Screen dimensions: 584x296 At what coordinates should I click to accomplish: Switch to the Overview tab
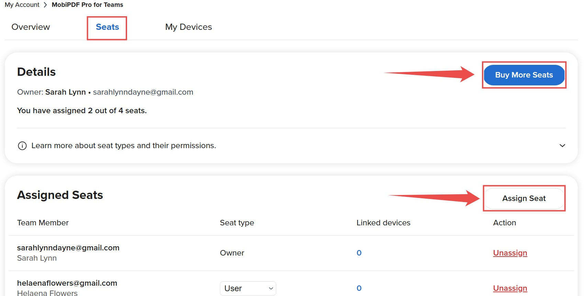31,27
